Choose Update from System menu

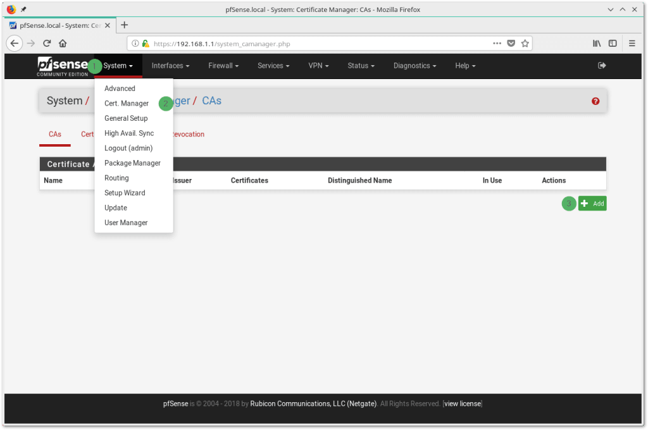click(x=134, y=207)
